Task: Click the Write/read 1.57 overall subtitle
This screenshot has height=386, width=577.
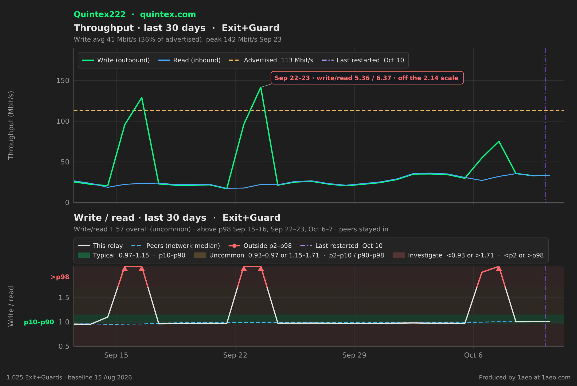Action: [231, 229]
